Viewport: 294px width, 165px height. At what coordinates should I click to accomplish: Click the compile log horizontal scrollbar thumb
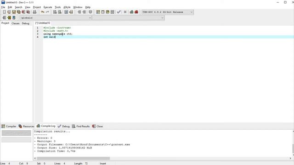tap(73, 158)
